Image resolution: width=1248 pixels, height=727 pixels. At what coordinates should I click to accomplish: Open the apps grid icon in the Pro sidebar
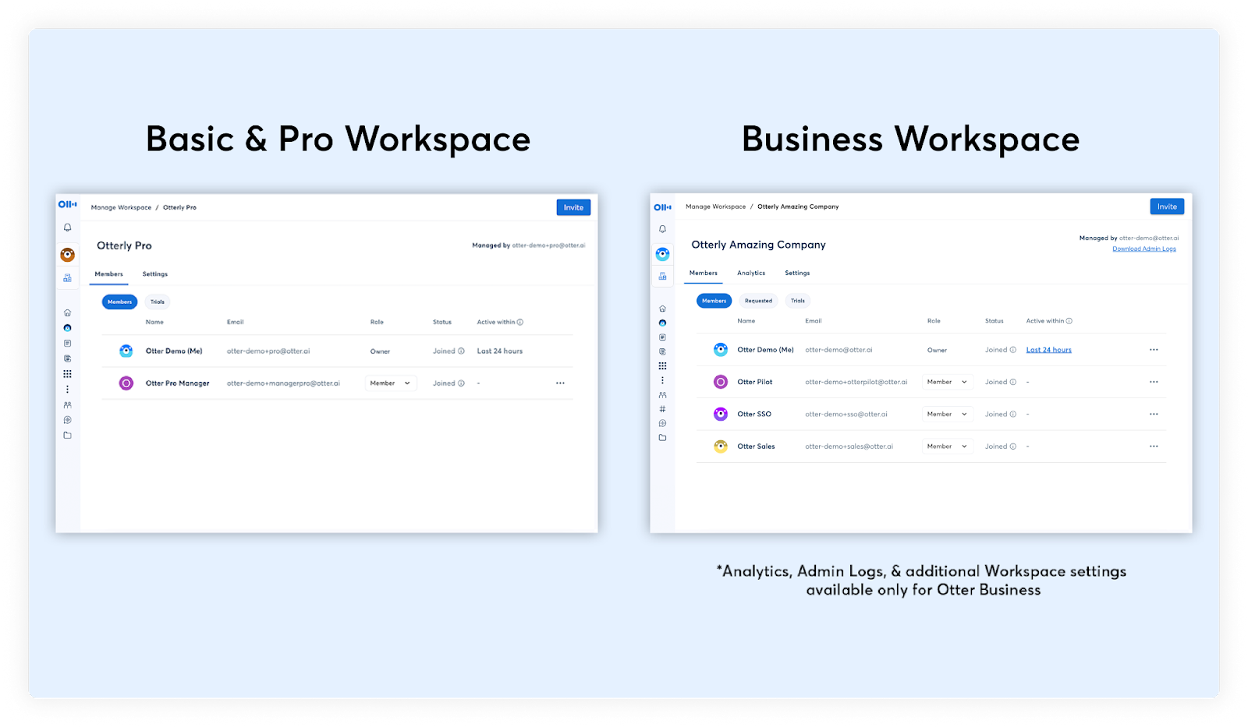[x=68, y=374]
